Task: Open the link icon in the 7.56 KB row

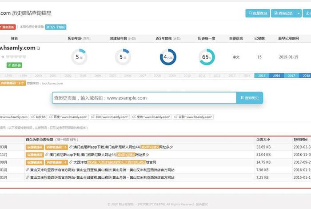Action: (x=28, y=170)
